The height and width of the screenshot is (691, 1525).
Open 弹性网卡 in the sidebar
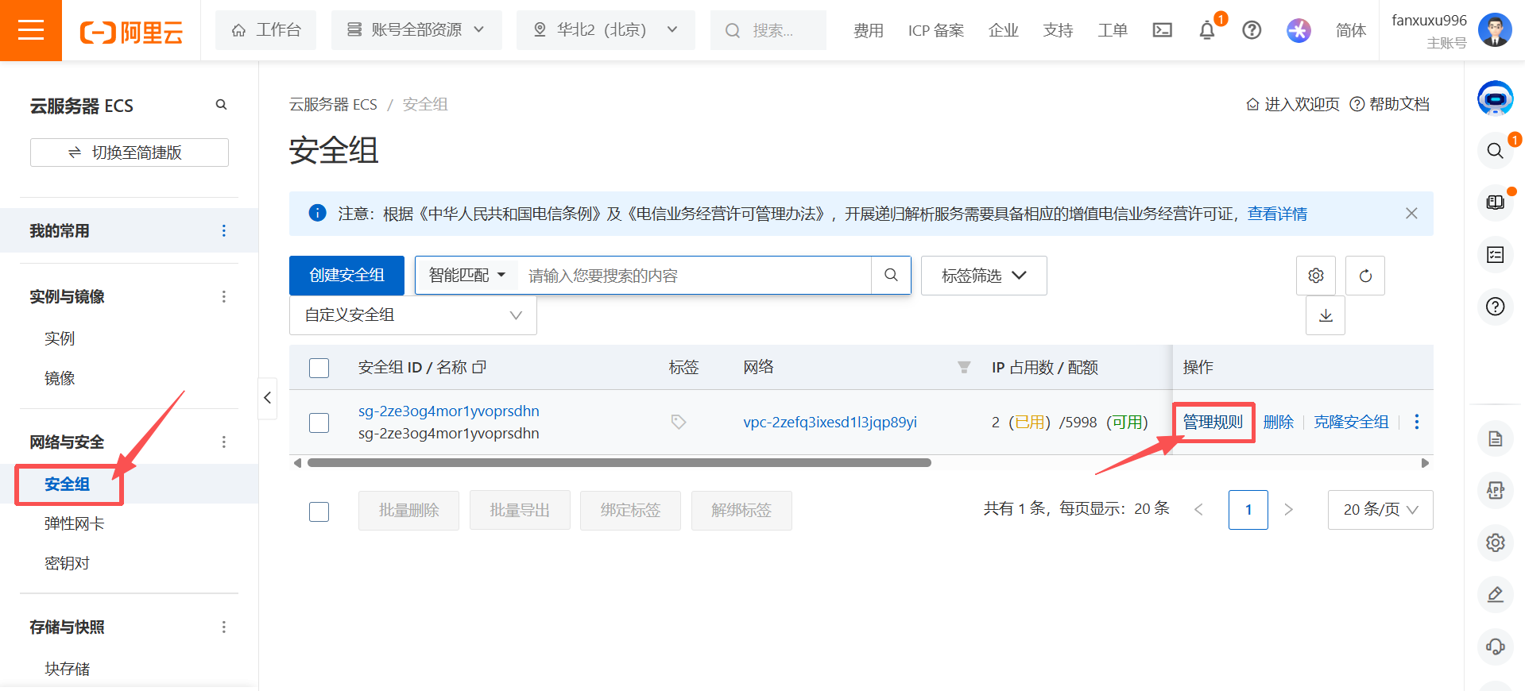tap(74, 523)
